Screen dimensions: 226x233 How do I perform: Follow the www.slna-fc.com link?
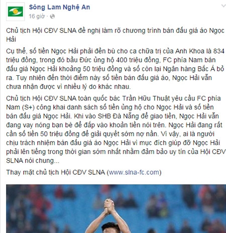pyautogui.click(x=134, y=172)
